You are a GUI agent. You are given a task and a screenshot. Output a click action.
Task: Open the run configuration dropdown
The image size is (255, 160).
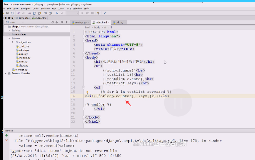tap(72, 13)
